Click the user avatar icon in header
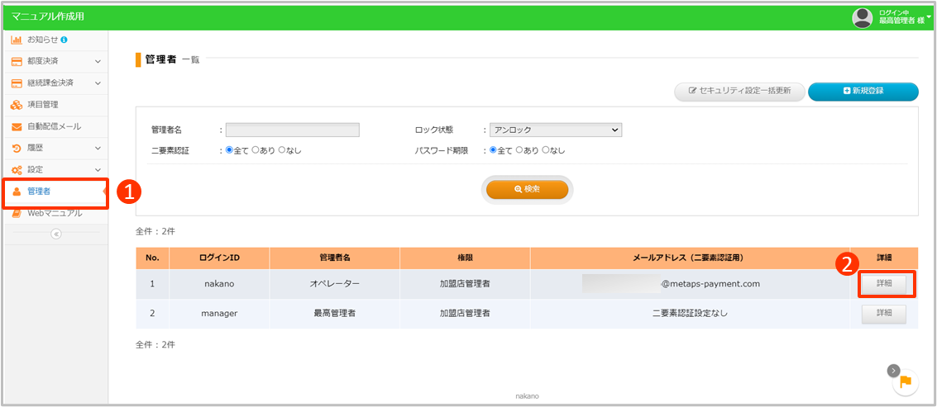937x407 pixels. click(x=863, y=17)
